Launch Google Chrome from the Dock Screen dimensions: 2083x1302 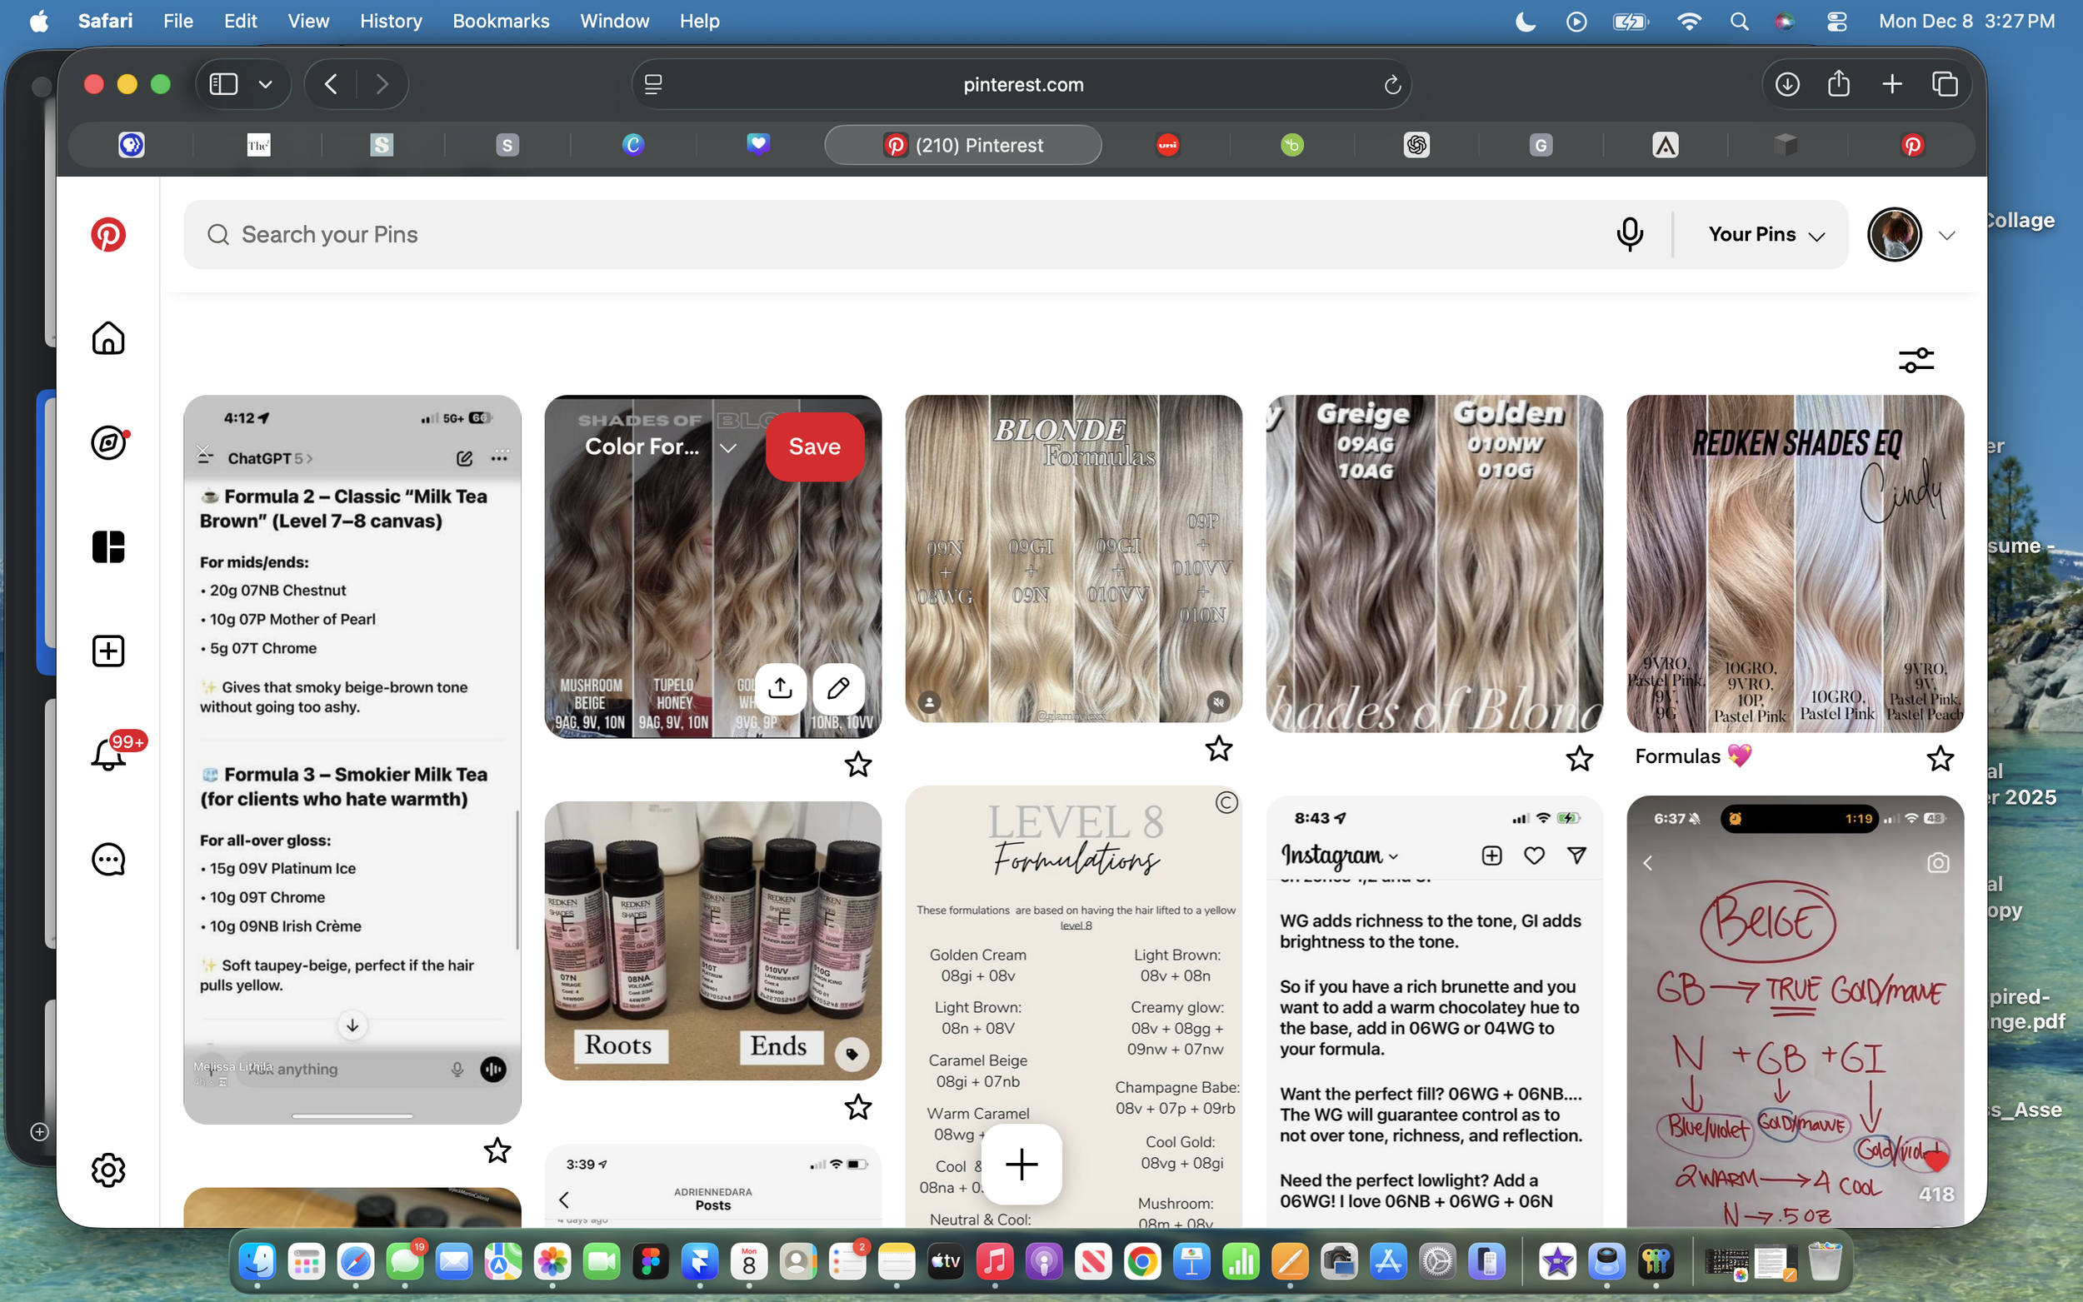(x=1141, y=1262)
